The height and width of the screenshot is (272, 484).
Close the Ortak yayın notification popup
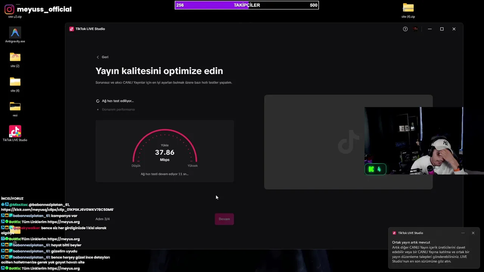(x=473, y=233)
